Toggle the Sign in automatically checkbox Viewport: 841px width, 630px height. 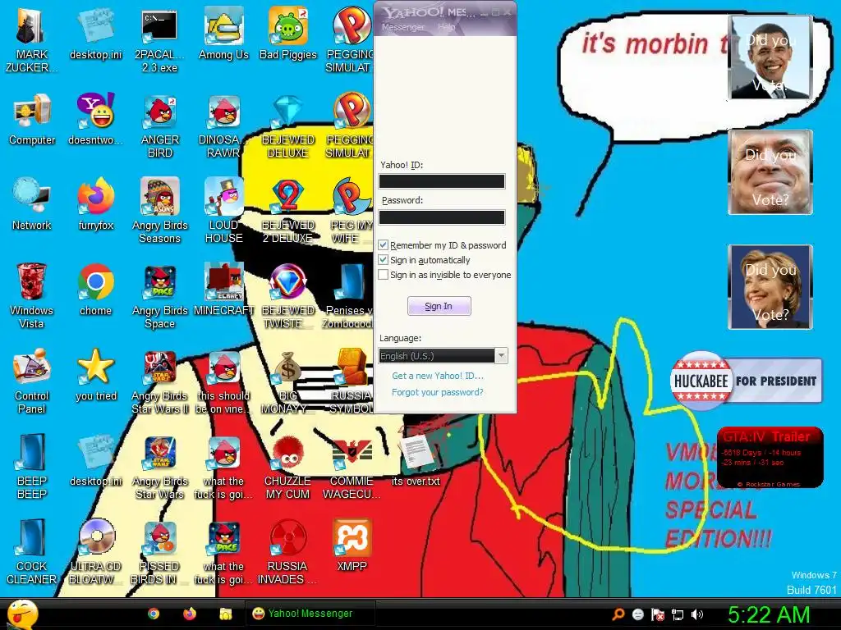383,260
